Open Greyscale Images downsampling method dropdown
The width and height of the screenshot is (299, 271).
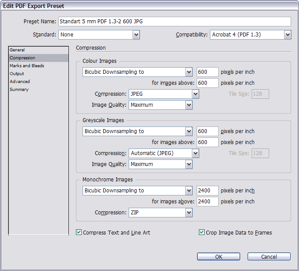[x=137, y=131]
